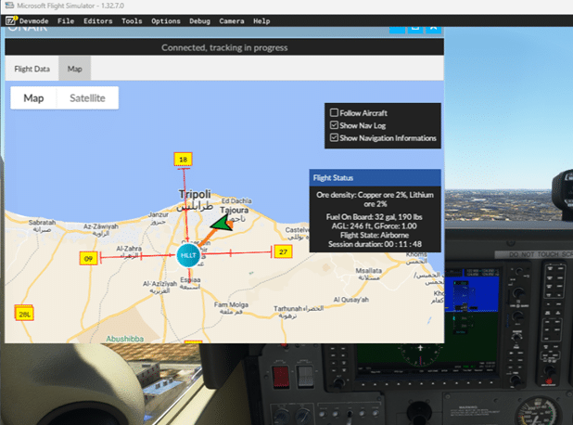This screenshot has height=425, width=573.
Task: Select runway 27 marker on map
Action: point(283,251)
